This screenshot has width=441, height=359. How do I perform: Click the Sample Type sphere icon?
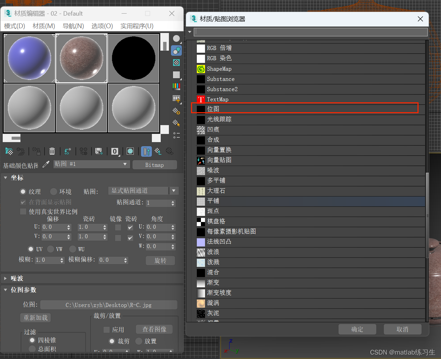176,39
